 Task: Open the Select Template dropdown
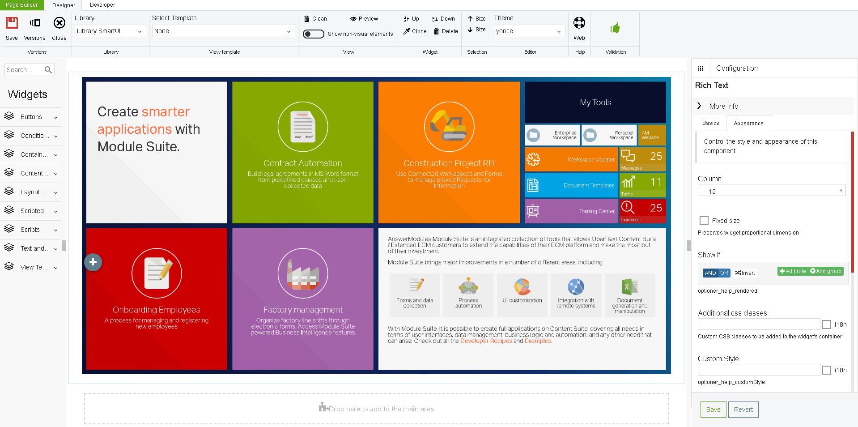pos(222,31)
